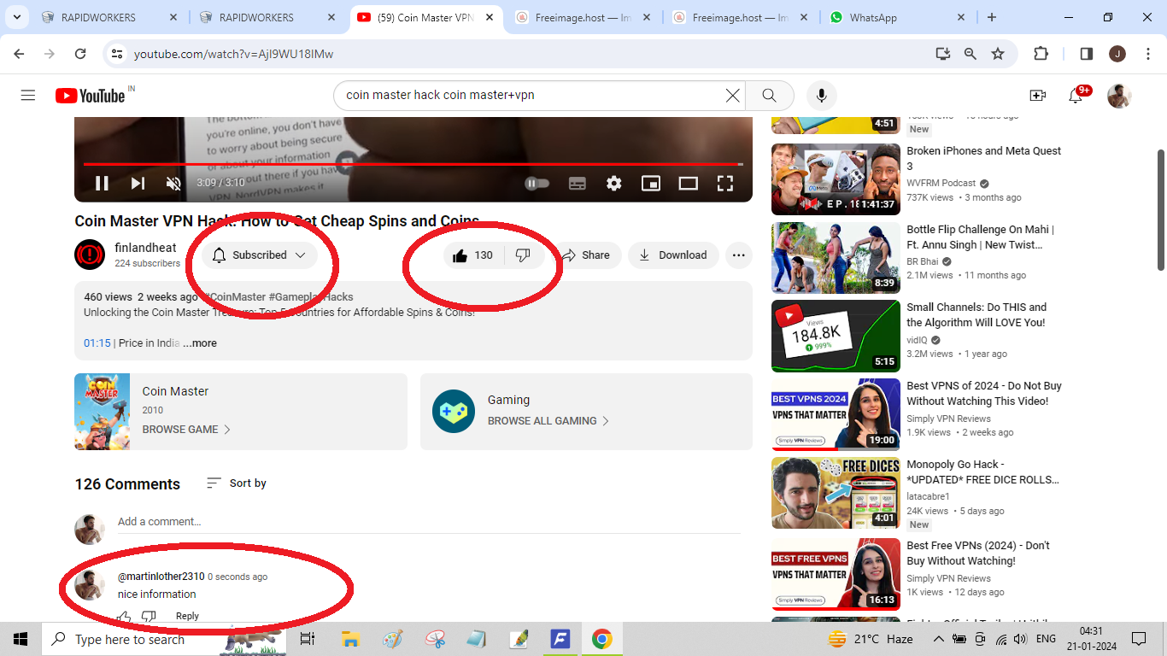Enable theater mode in player
Screen dimensions: 1167x656
688,183
